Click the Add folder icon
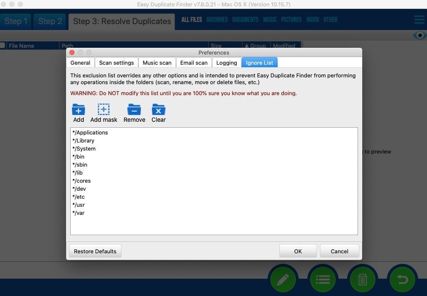 point(78,110)
